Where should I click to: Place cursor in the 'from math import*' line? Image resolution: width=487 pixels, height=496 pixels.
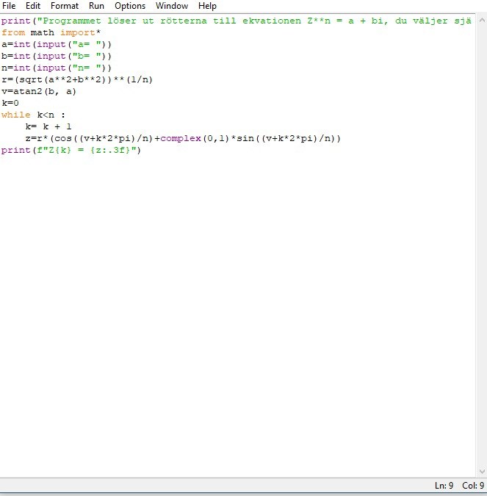tap(51, 32)
